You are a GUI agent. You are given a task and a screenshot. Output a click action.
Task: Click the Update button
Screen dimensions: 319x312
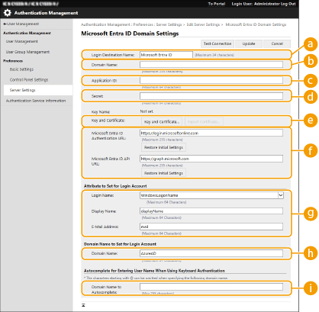click(249, 43)
